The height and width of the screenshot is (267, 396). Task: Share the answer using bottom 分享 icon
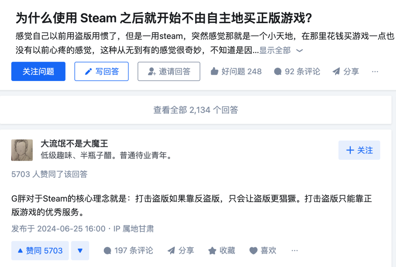point(171,251)
